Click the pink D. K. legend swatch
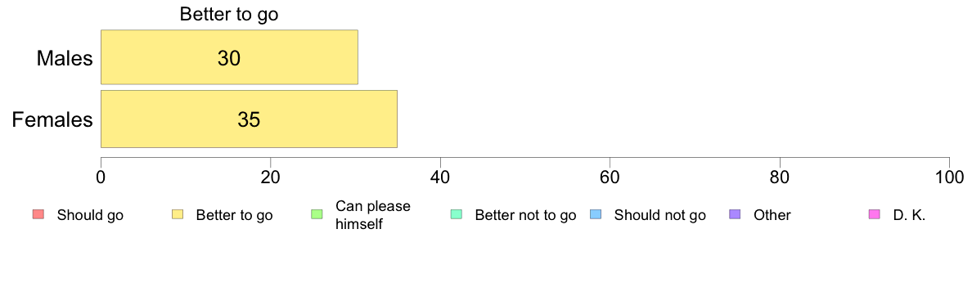The height and width of the screenshot is (301, 972). point(875,215)
